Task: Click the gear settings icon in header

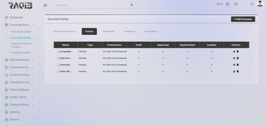Action: coord(228,4)
